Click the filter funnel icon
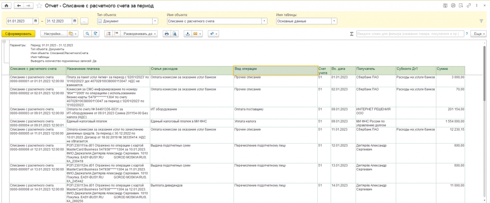Screen dimensions: 490x203 pyautogui.click(x=481, y=21)
